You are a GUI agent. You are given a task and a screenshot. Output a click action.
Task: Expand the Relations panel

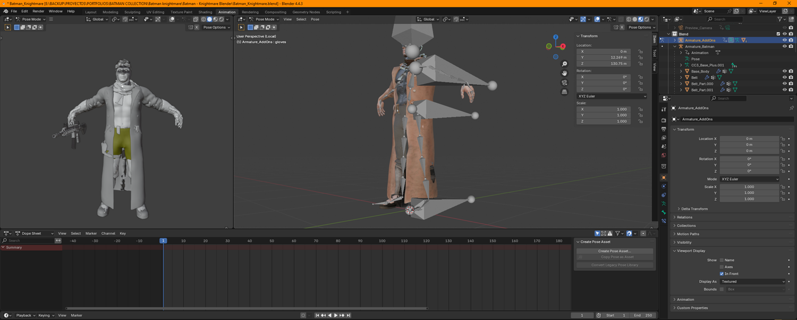pos(684,217)
